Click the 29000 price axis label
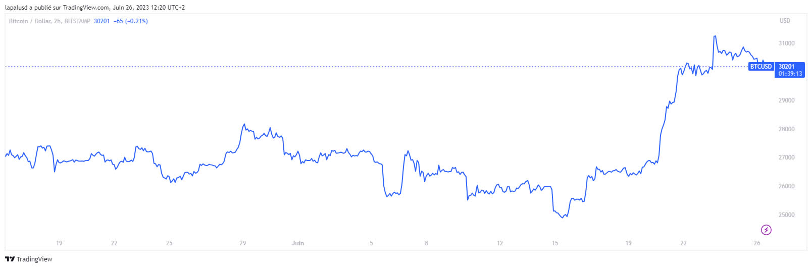 pos(786,100)
